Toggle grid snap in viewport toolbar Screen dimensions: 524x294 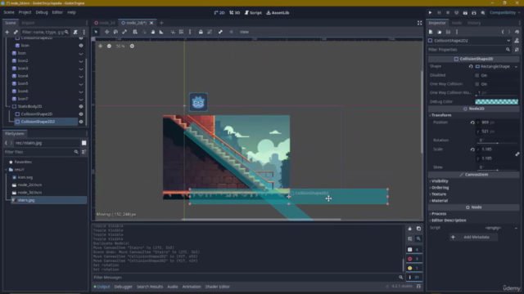coord(182,32)
